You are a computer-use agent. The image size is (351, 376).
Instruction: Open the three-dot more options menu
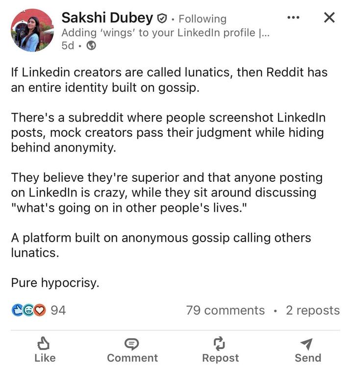pos(293,18)
